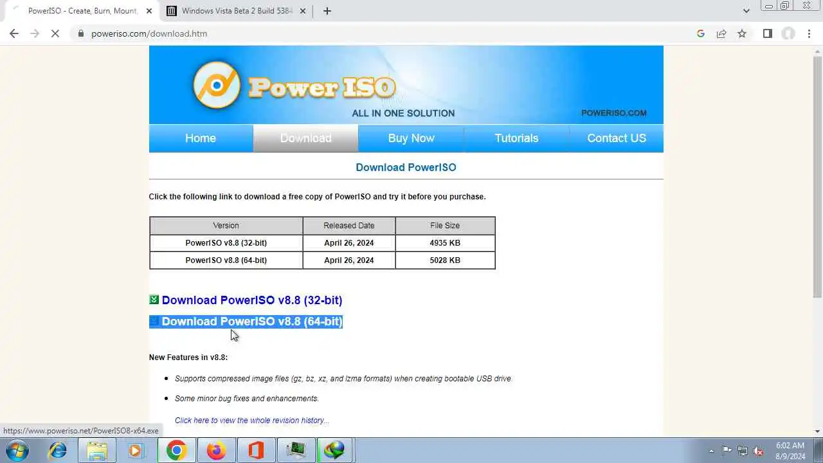This screenshot has width=823, height=463.
Task: Click the green download icon beside 32-bit link
Action: [x=154, y=300]
